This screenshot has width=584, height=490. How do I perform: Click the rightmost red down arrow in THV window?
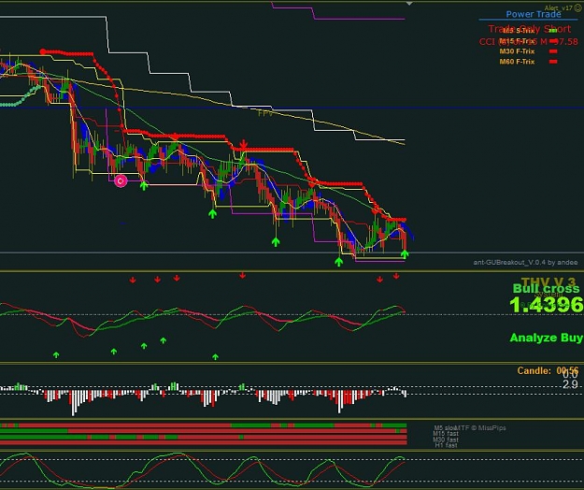pos(396,276)
